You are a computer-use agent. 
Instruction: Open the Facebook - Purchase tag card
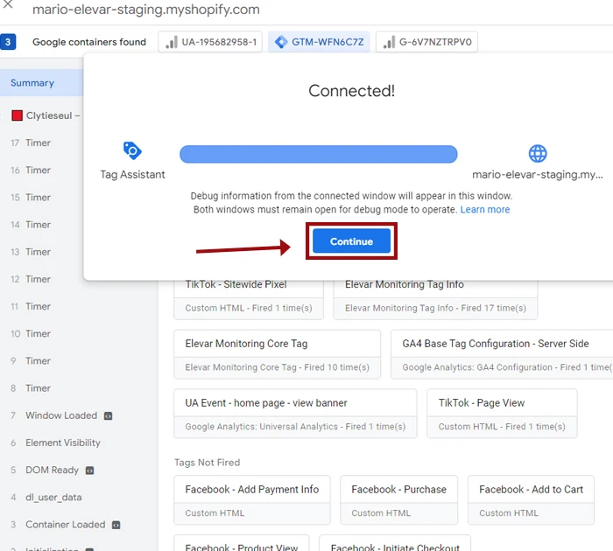[398, 500]
